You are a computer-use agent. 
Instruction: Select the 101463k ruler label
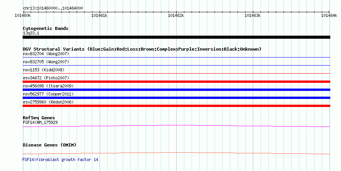point(253,15)
